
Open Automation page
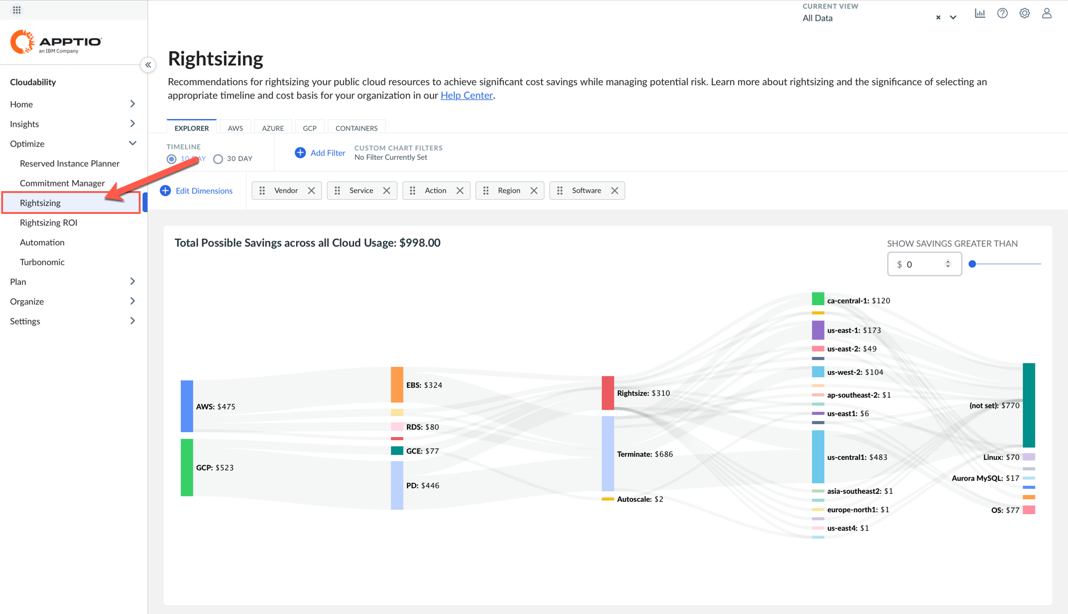coord(42,242)
